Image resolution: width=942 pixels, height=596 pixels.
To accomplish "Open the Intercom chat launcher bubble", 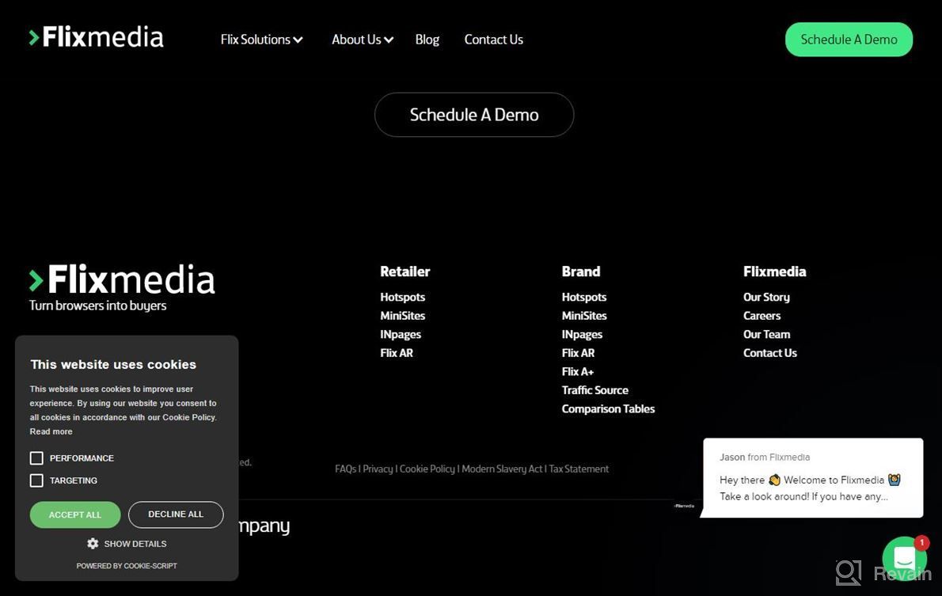I will [x=904, y=559].
